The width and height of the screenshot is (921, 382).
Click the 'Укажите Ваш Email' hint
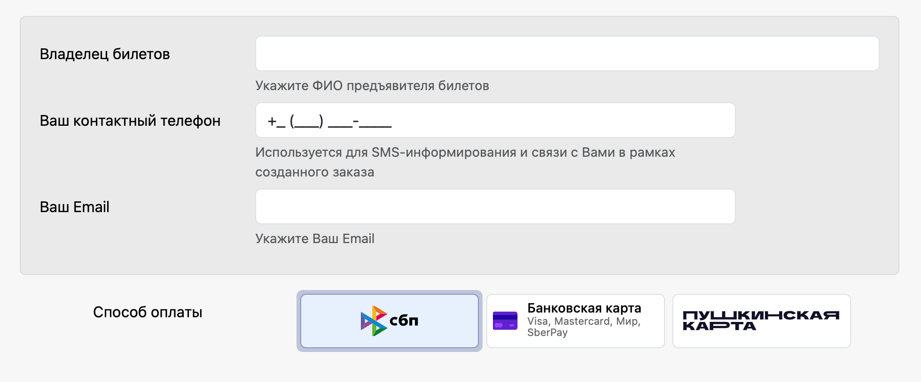(315, 239)
